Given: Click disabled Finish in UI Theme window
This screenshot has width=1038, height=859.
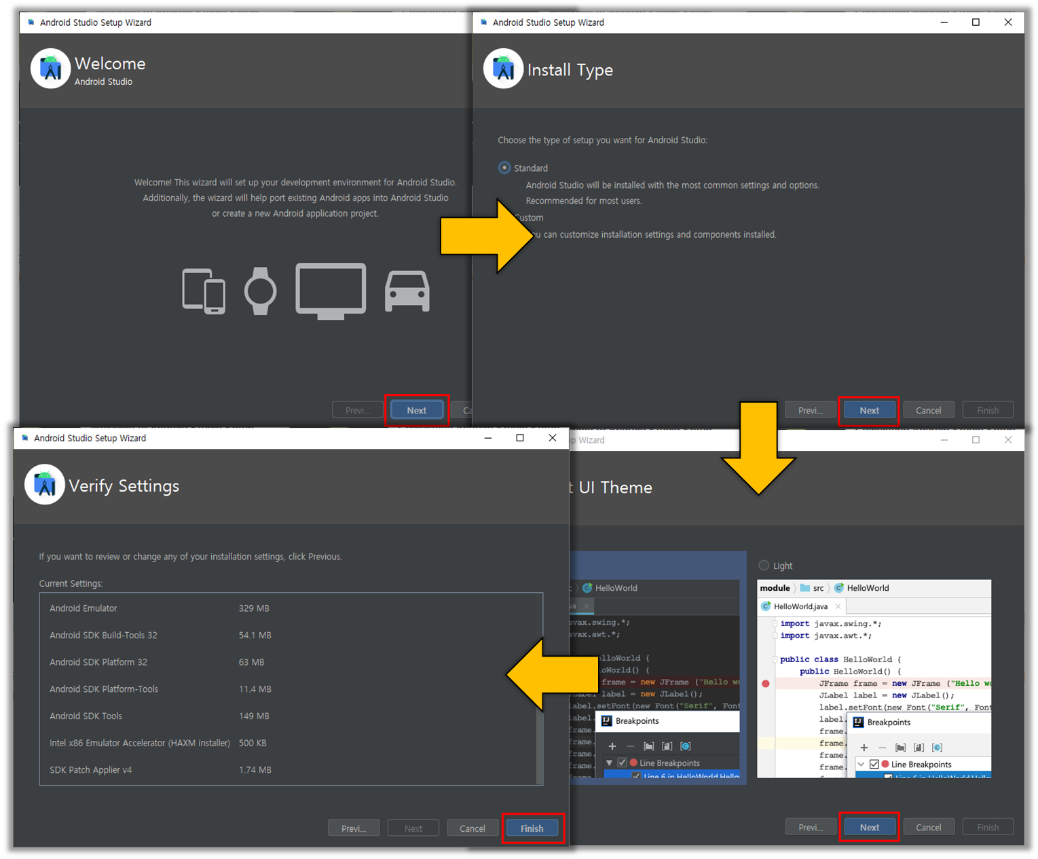Looking at the screenshot, I should point(988,827).
